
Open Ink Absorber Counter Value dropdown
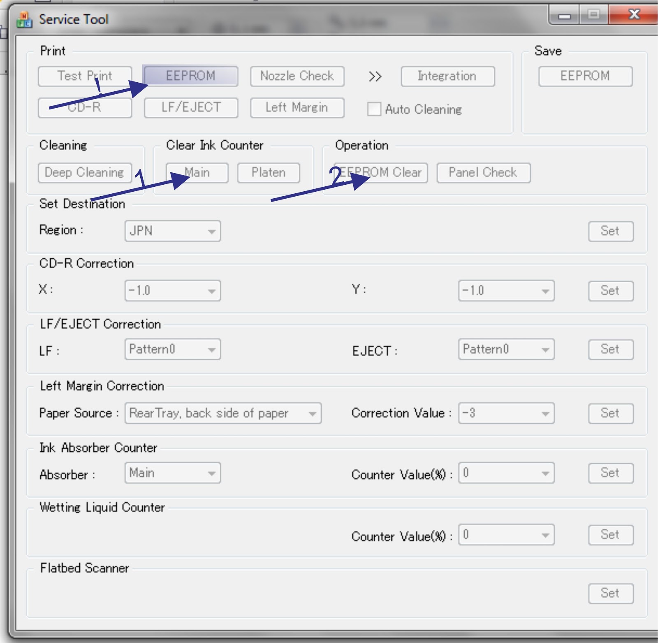pyautogui.click(x=506, y=473)
